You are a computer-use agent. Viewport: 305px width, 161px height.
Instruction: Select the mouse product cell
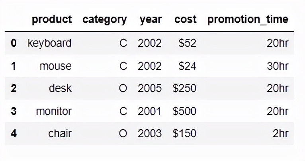(56, 66)
